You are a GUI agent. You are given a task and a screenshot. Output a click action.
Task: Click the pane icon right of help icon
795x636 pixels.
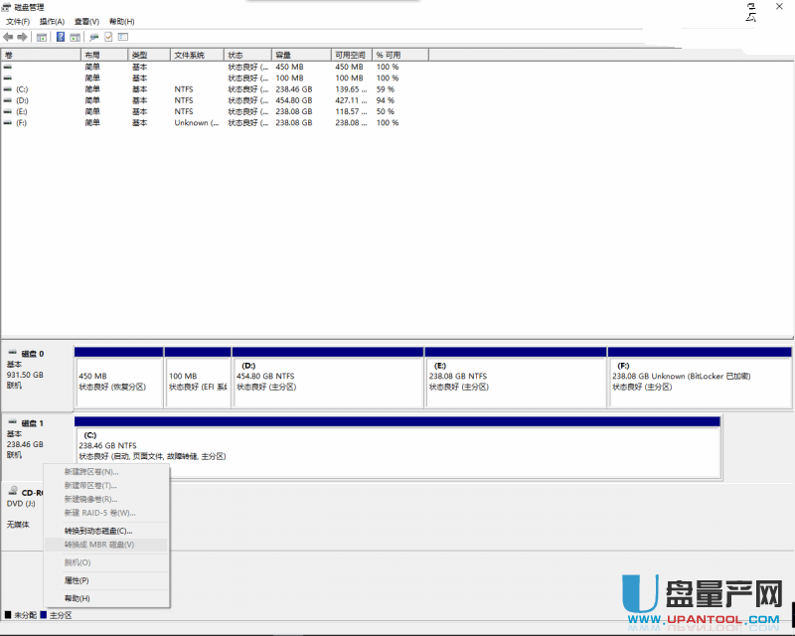pos(75,37)
